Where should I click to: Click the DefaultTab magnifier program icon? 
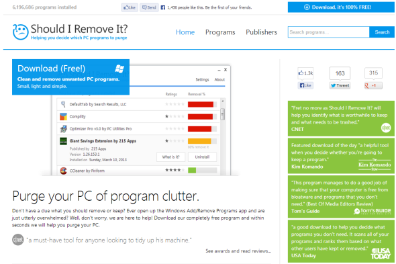(x=63, y=104)
